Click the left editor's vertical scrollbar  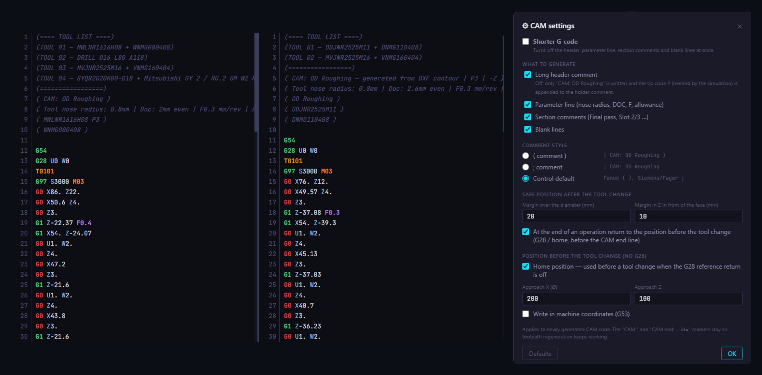pos(256,82)
